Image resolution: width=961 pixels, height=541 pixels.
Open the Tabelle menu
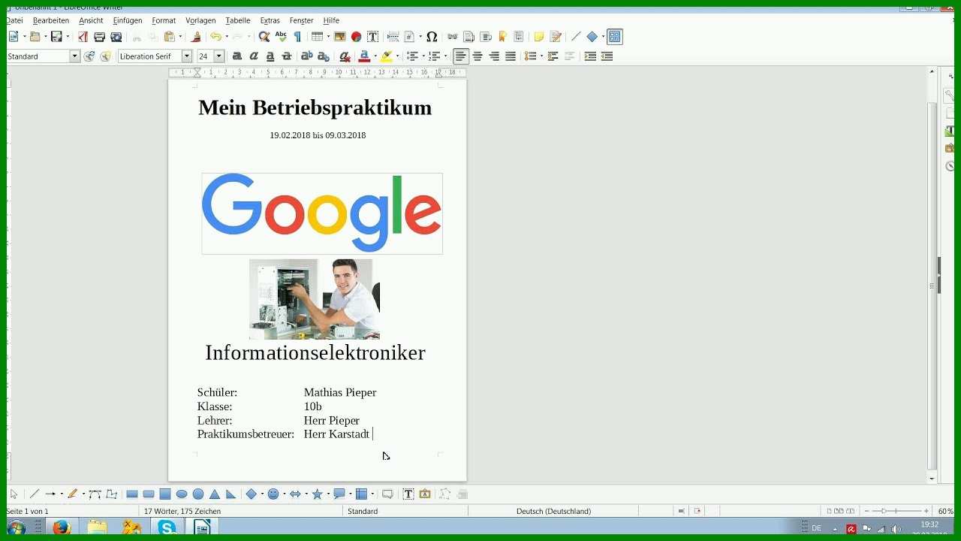238,20
